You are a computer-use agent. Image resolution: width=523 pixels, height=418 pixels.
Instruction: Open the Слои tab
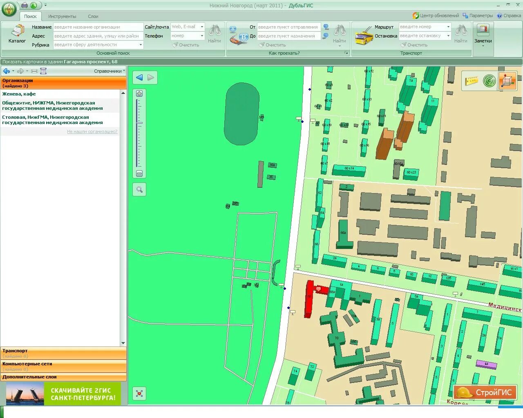click(x=93, y=16)
